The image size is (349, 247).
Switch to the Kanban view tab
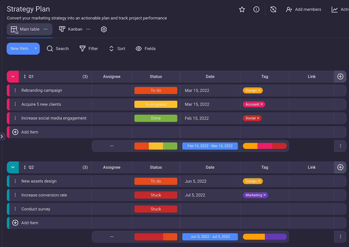tap(71, 29)
